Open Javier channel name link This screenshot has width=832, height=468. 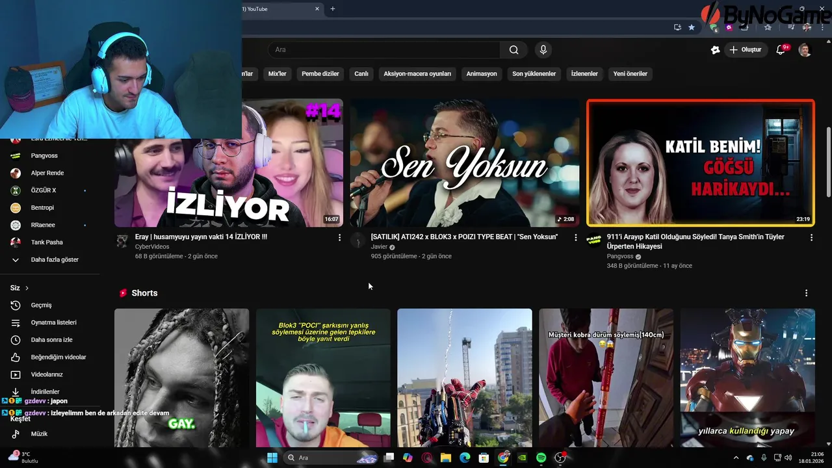click(379, 247)
